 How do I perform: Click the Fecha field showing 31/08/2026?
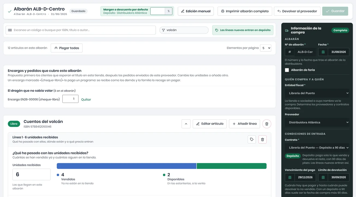pos(338,52)
